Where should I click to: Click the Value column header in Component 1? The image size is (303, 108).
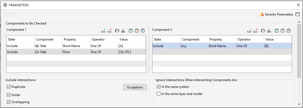pos(132,39)
